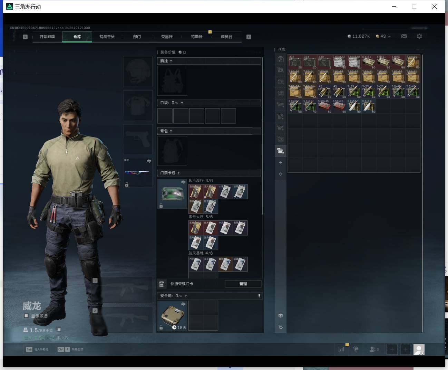
Task: Open the statistics bar chart icon
Action: (341, 349)
